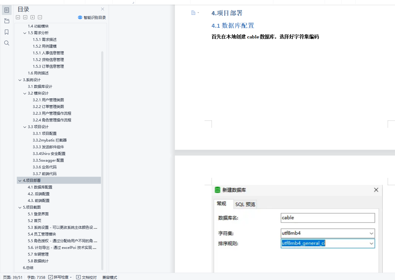Go to outline entry 5.7 车辆管理
Viewport: 395px width, 280px height.
pos(38,254)
